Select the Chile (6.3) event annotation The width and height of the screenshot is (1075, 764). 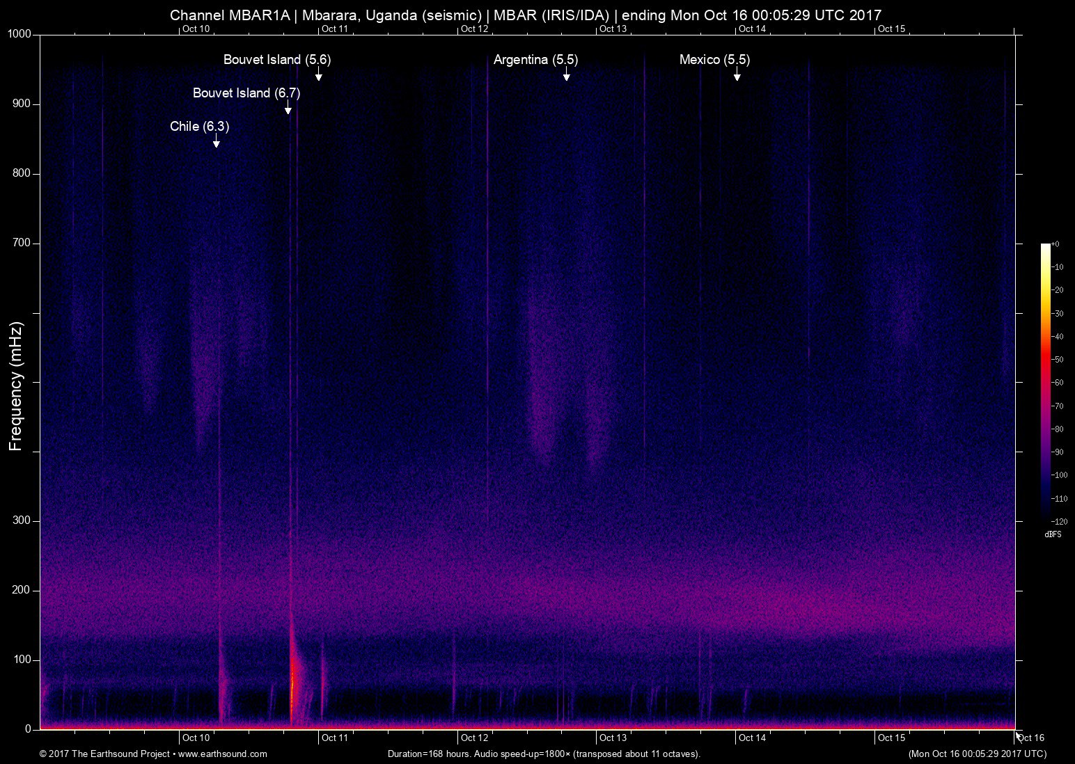click(x=200, y=127)
